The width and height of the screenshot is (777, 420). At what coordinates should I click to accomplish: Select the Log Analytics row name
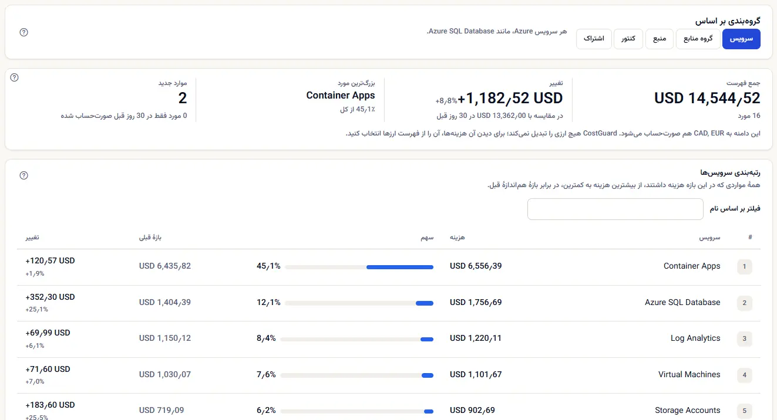click(695, 338)
